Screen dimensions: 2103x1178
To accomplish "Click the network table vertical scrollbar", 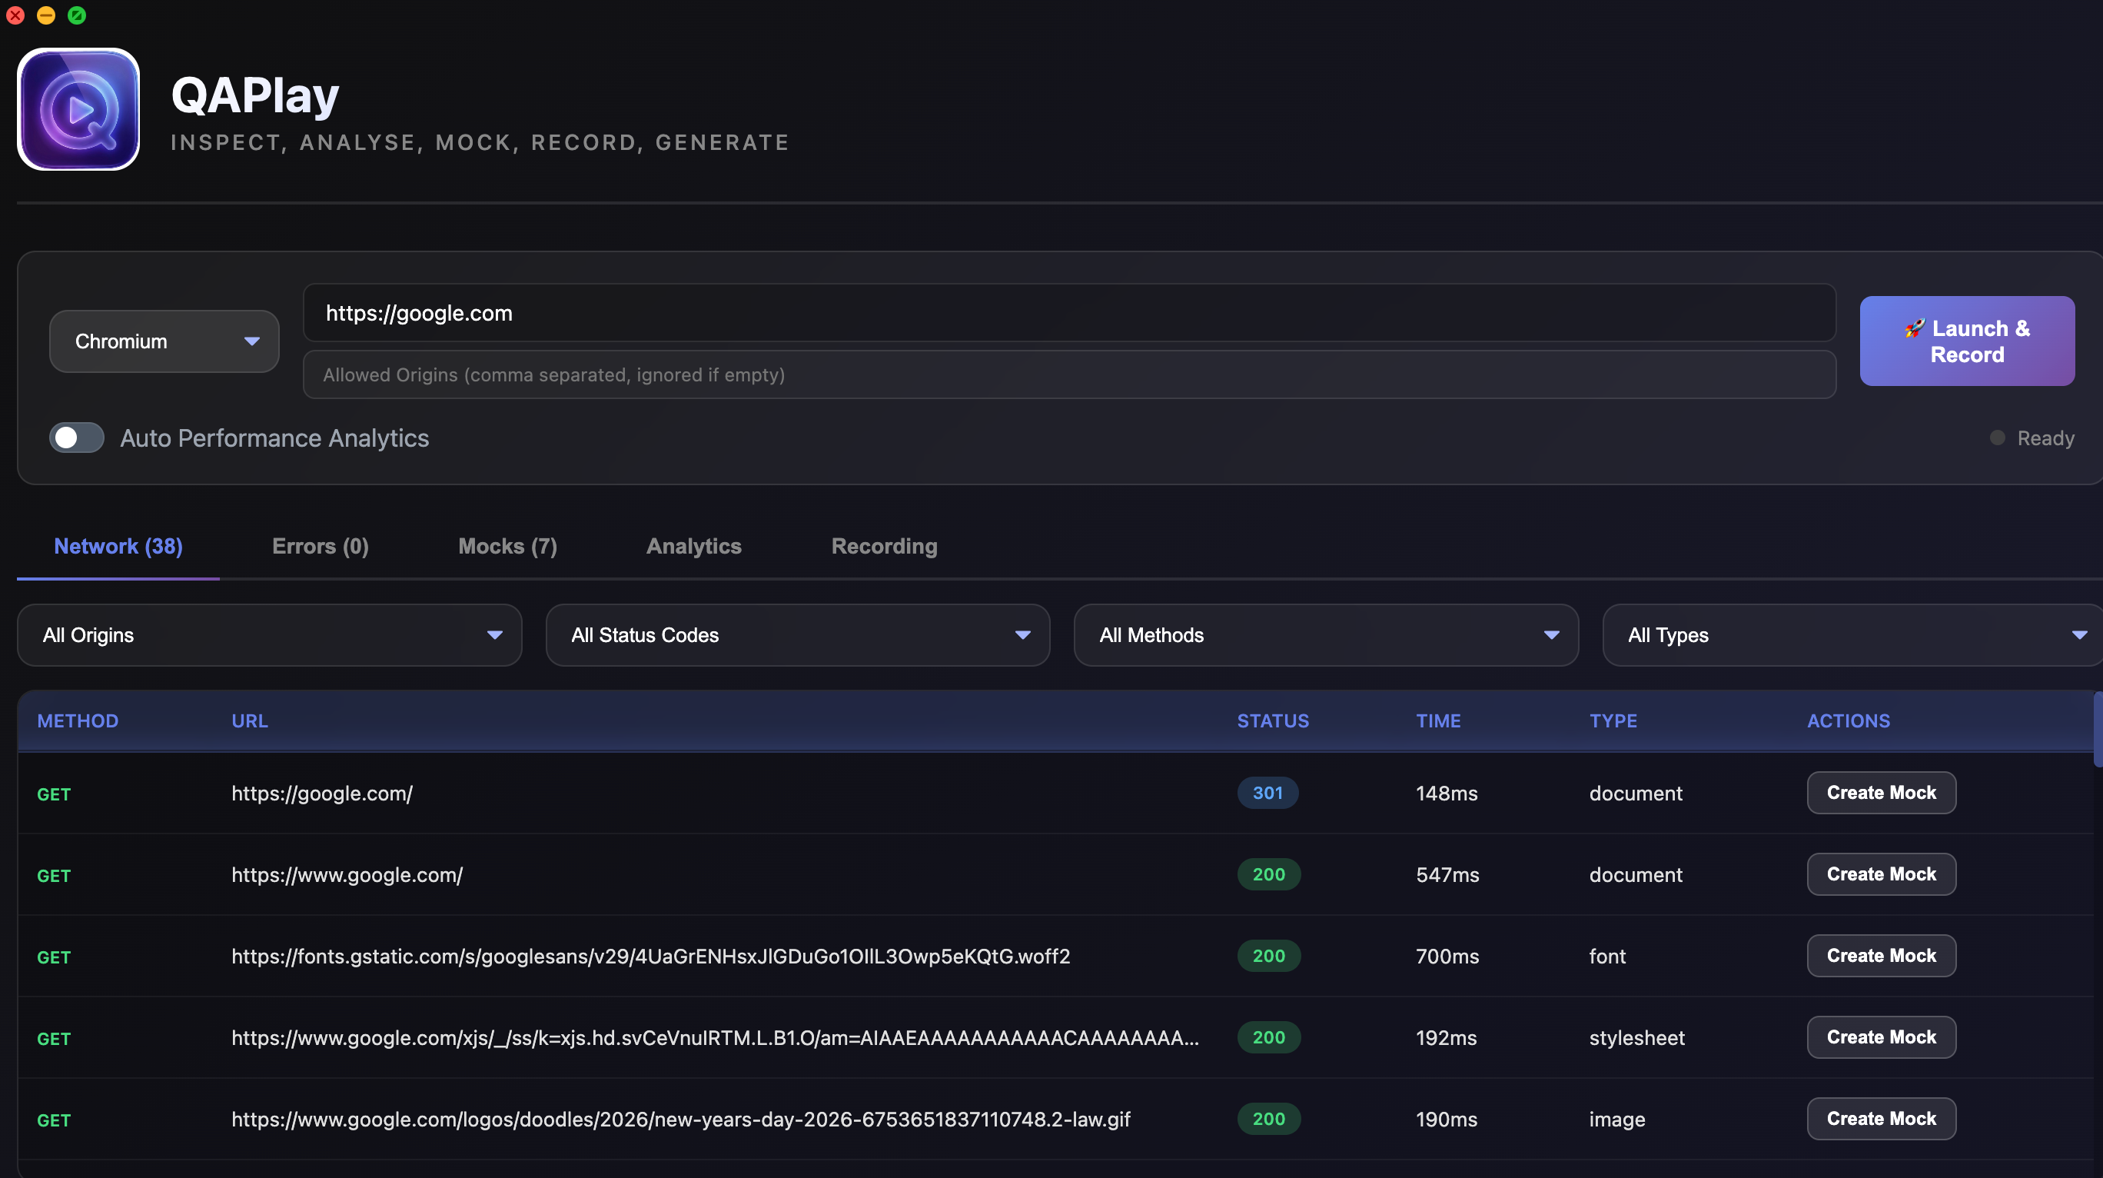I will pos(2098,730).
